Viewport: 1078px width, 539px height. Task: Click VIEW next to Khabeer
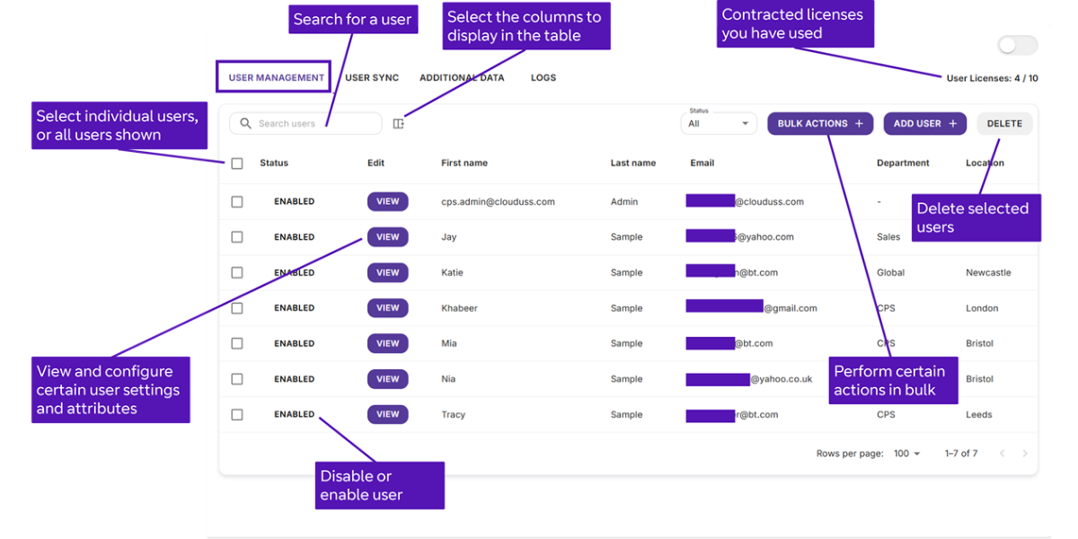387,307
